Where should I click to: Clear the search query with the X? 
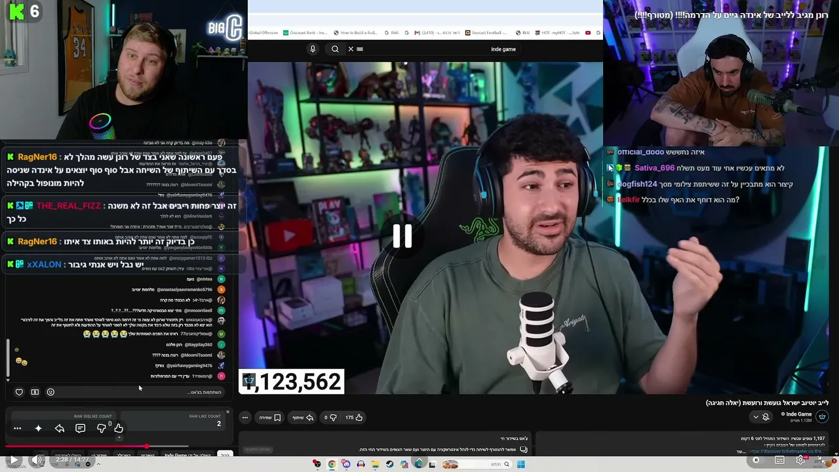coord(351,49)
